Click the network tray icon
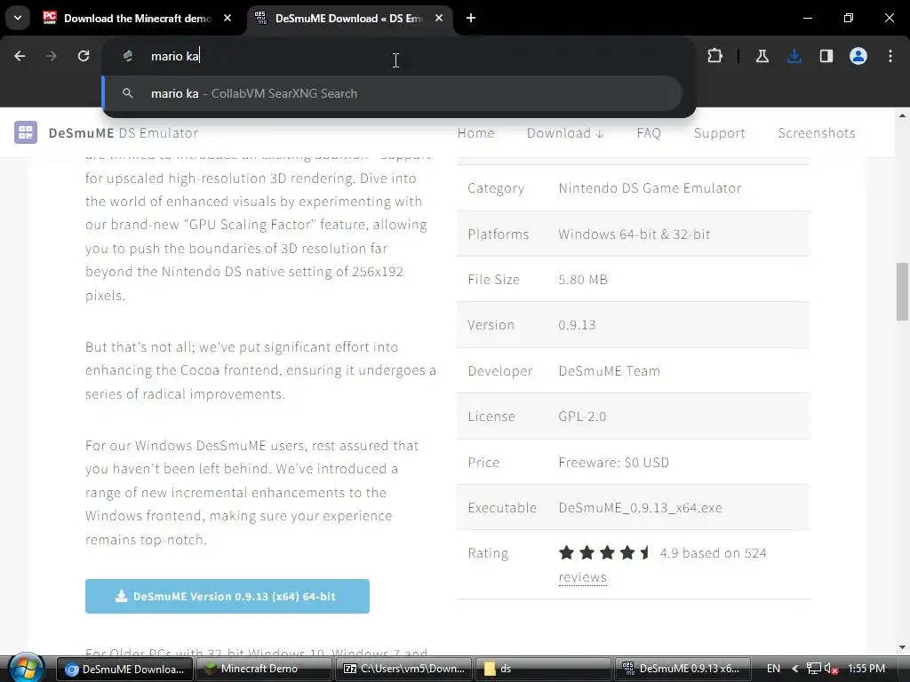Screen dimensions: 910x682 [814, 669]
